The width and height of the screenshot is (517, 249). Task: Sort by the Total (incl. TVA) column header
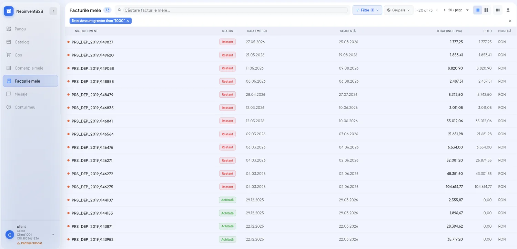point(449,31)
